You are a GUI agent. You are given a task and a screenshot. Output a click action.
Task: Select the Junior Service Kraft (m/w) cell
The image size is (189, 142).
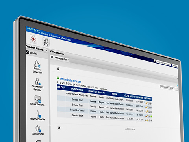click(77, 95)
